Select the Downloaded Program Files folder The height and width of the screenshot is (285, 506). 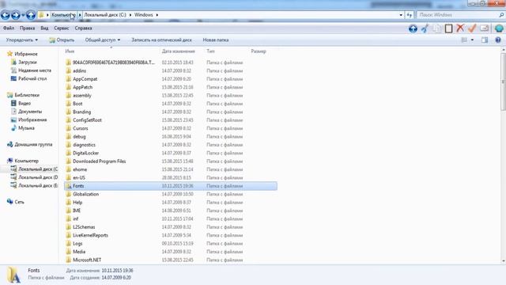tap(99, 161)
